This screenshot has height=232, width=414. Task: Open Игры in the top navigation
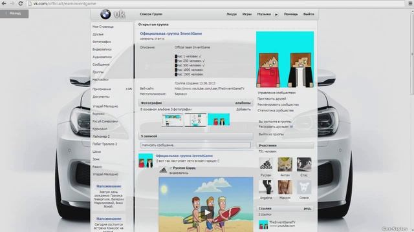click(x=247, y=14)
